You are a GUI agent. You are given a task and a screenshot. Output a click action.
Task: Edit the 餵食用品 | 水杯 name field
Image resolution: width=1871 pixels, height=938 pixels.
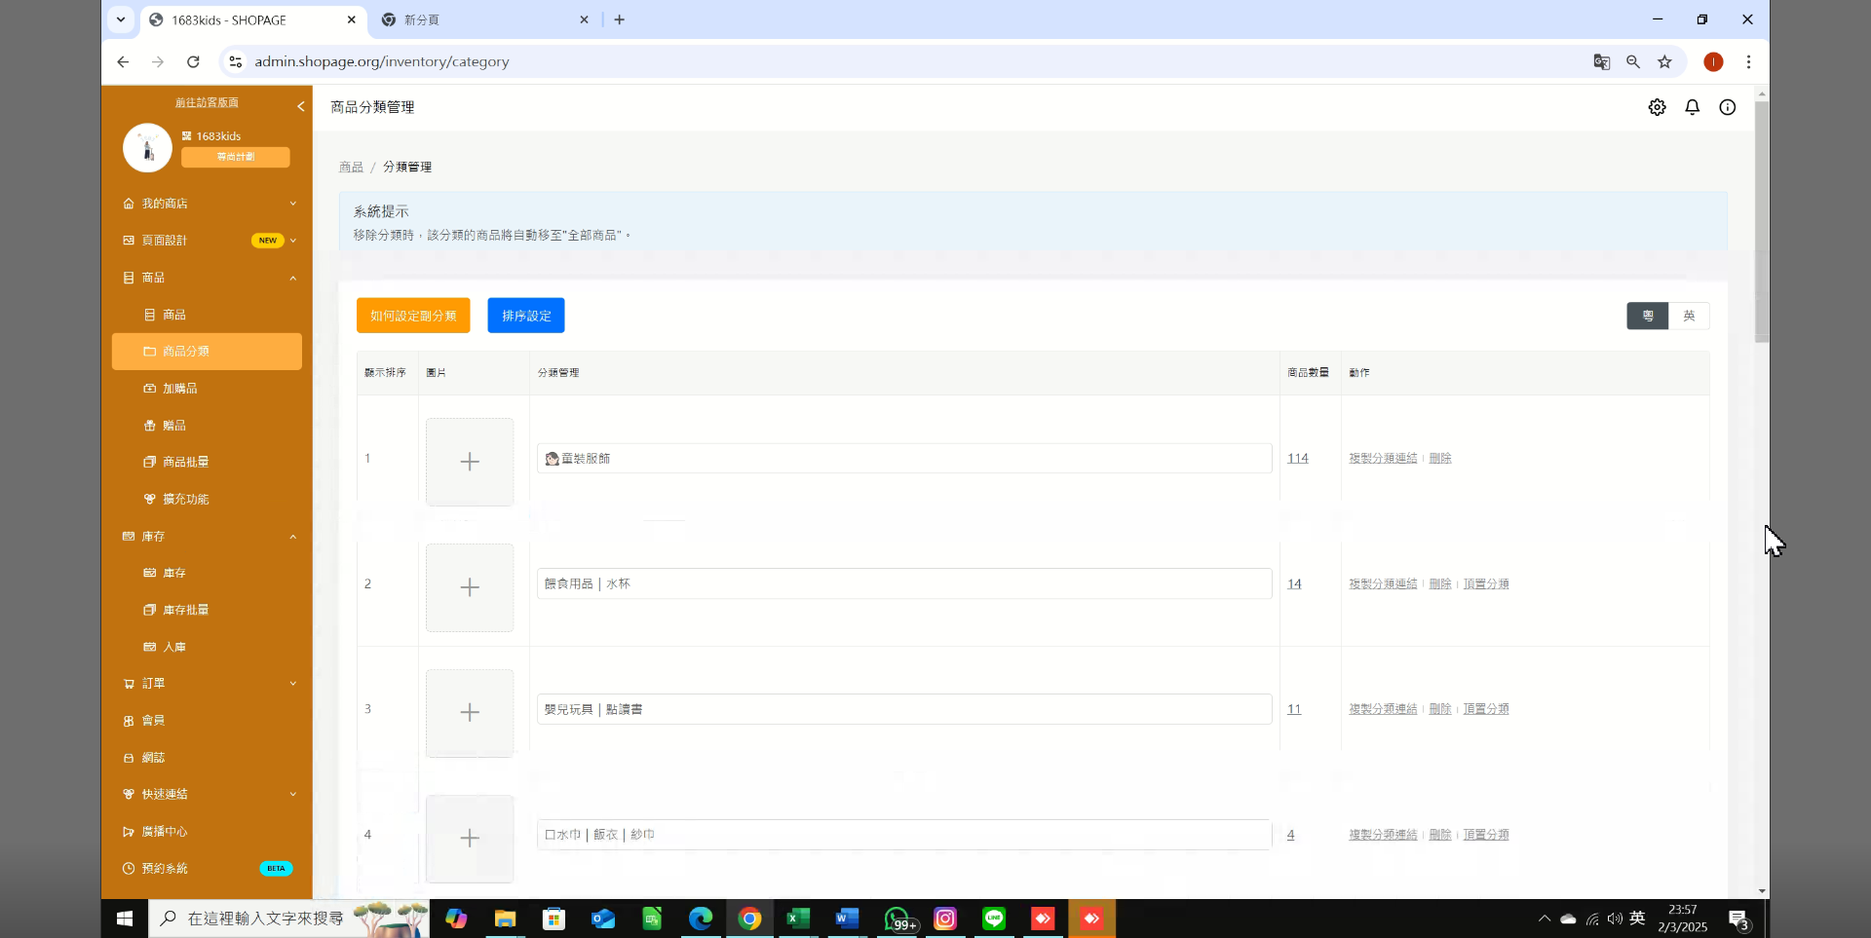(904, 583)
